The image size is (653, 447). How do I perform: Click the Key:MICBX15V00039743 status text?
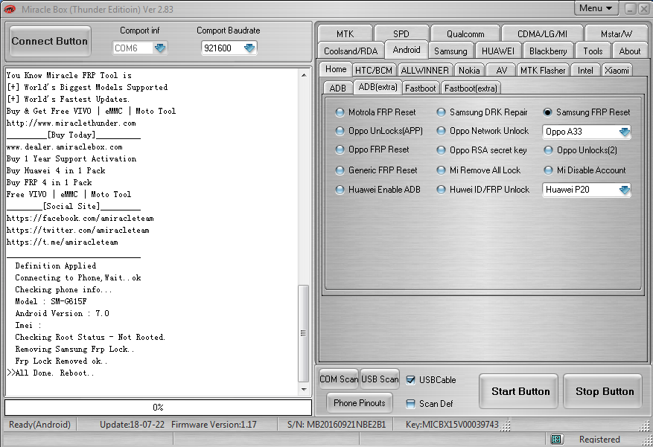[452, 425]
